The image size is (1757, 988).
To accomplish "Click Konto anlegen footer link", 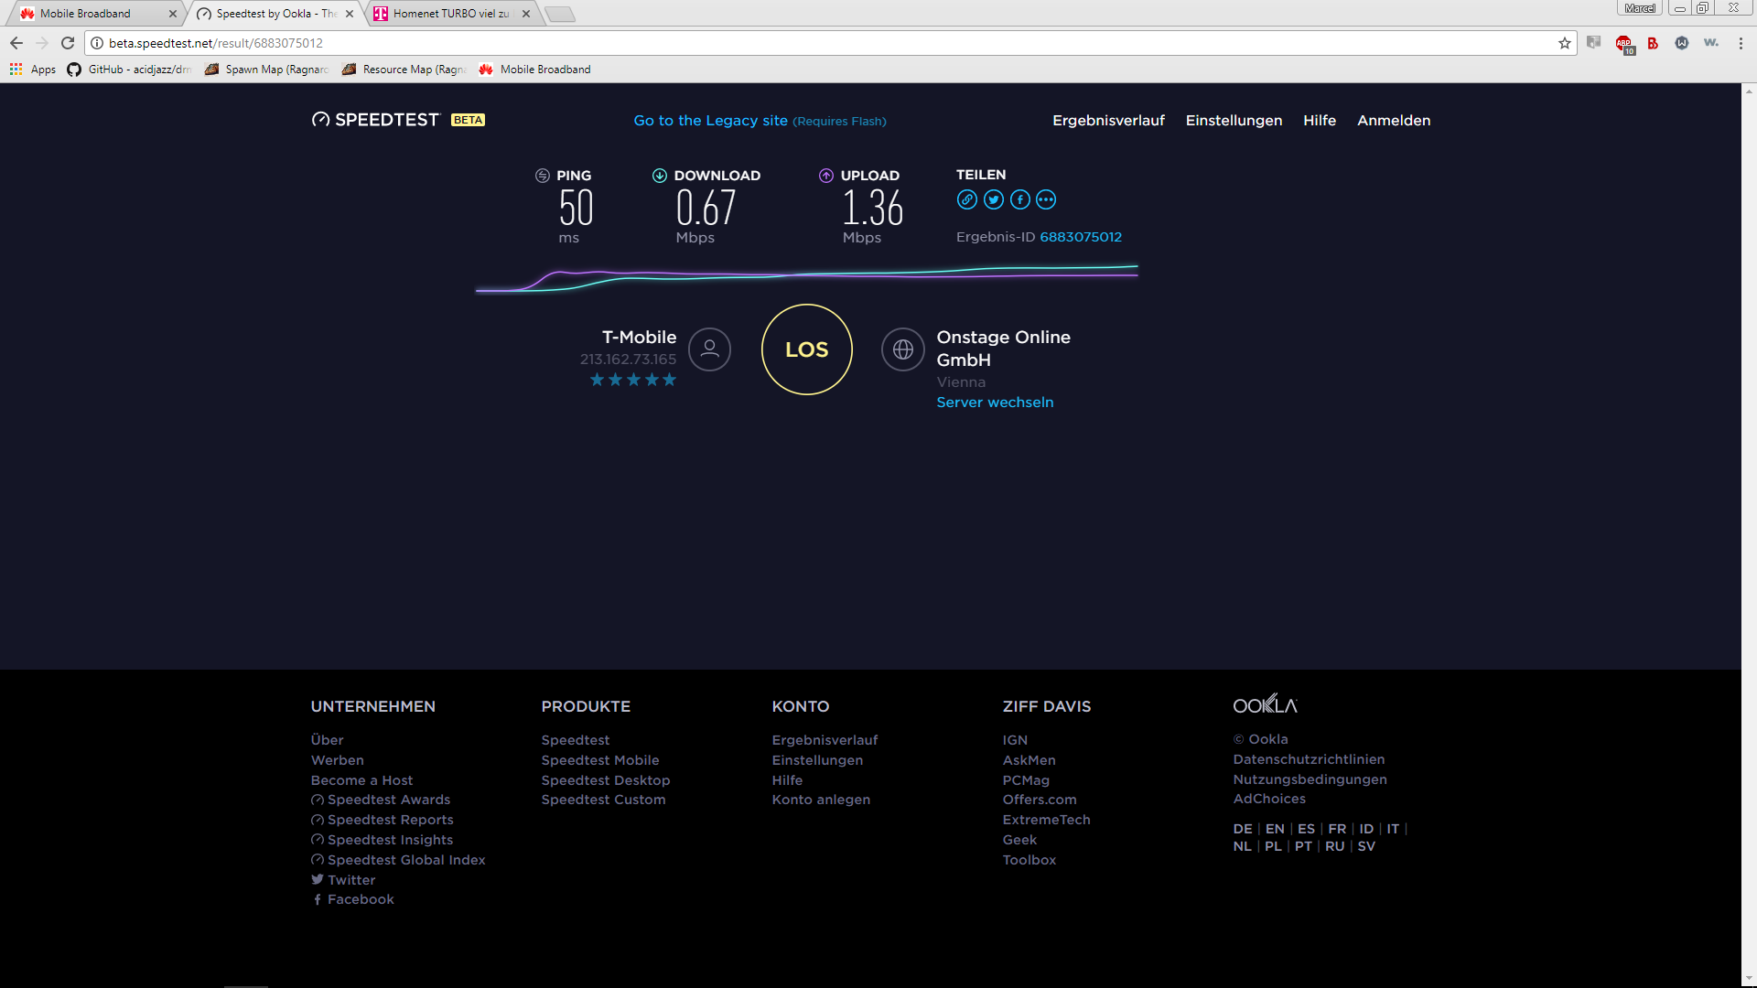I will point(821,800).
